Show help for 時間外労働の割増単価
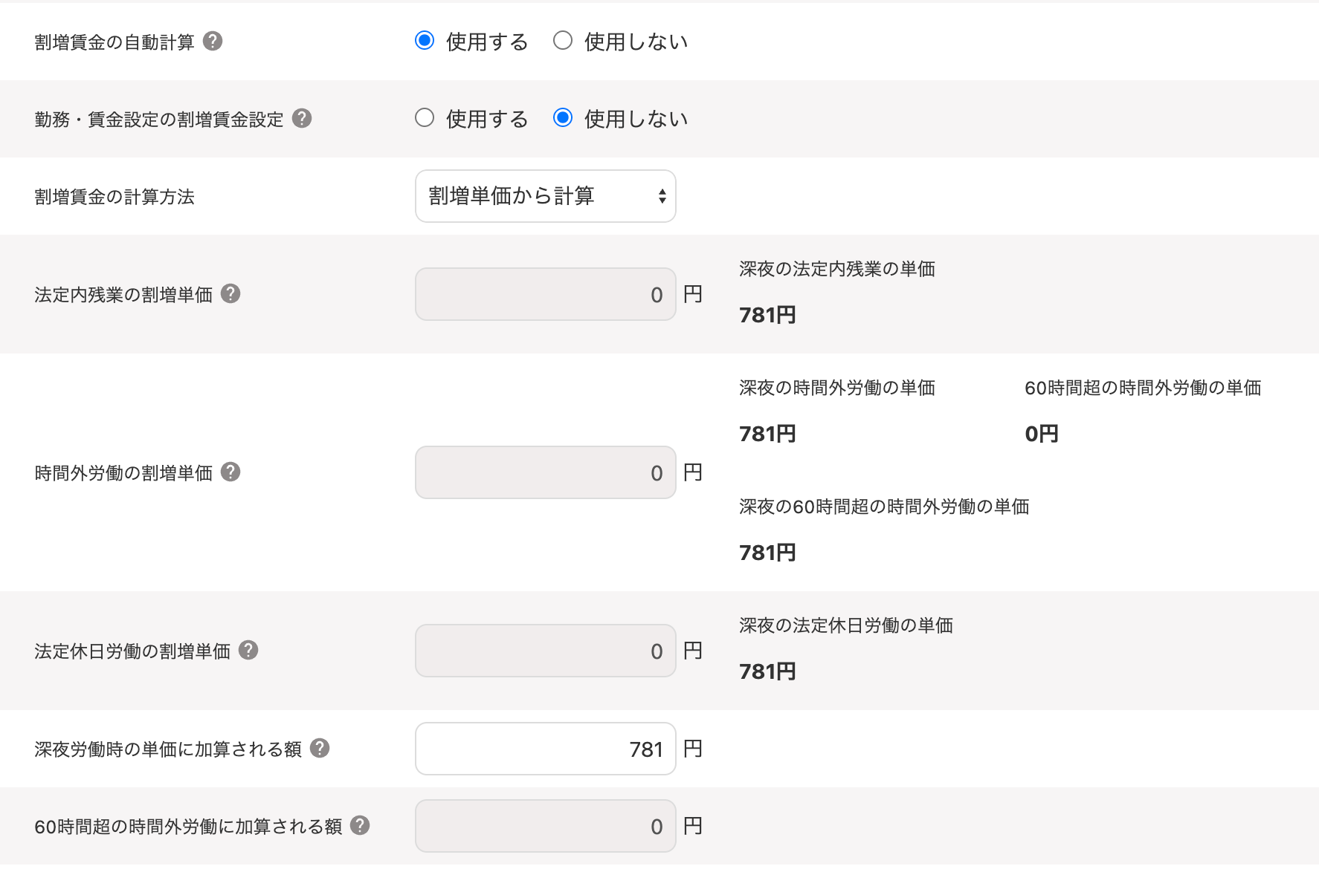1319x869 pixels. point(230,472)
